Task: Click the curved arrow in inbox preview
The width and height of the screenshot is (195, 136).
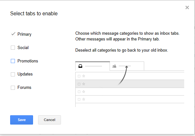Action: [x=123, y=75]
